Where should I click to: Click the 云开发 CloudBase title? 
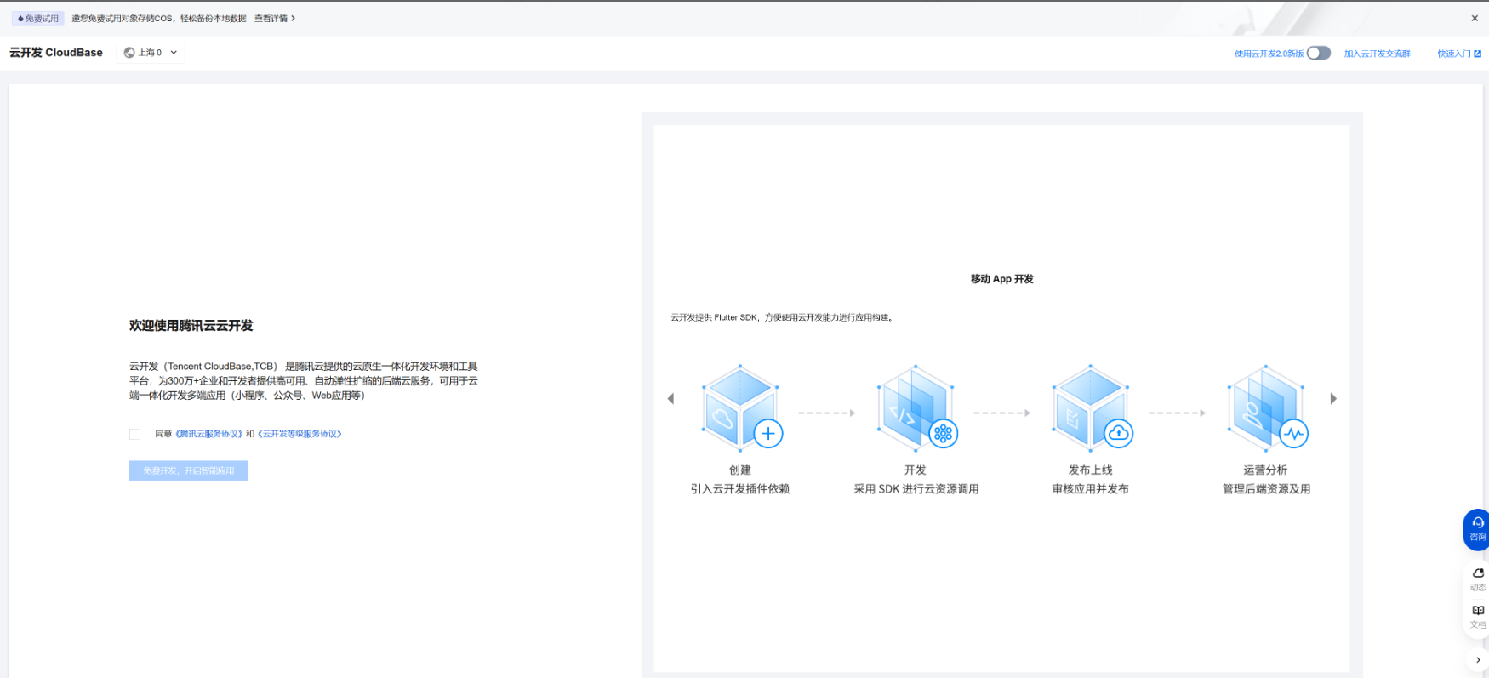click(56, 53)
